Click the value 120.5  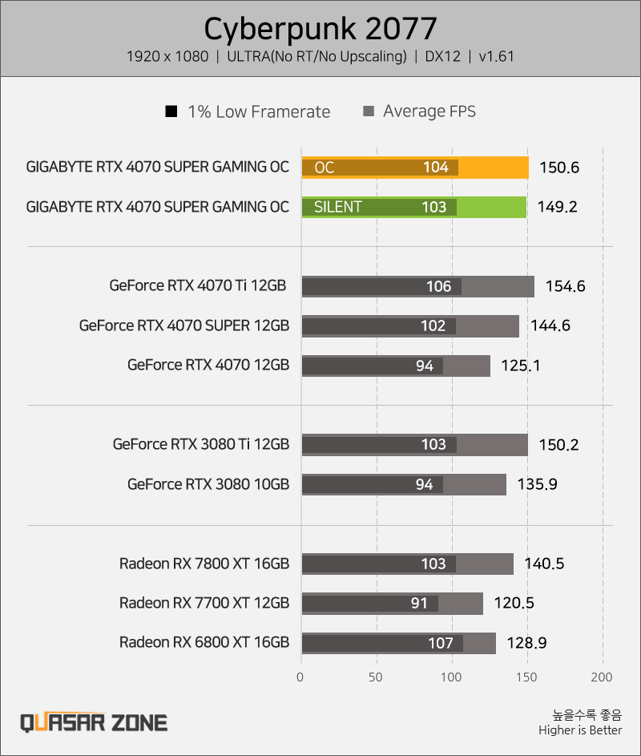point(514,603)
